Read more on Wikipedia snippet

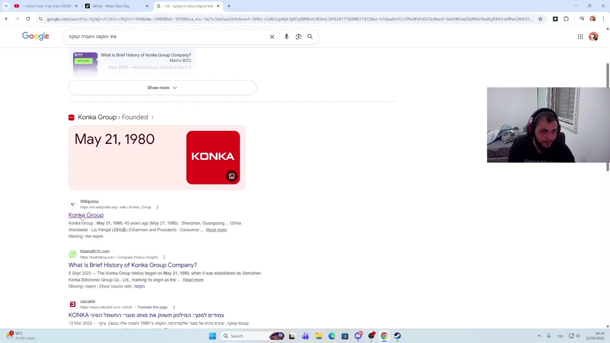tap(216, 230)
